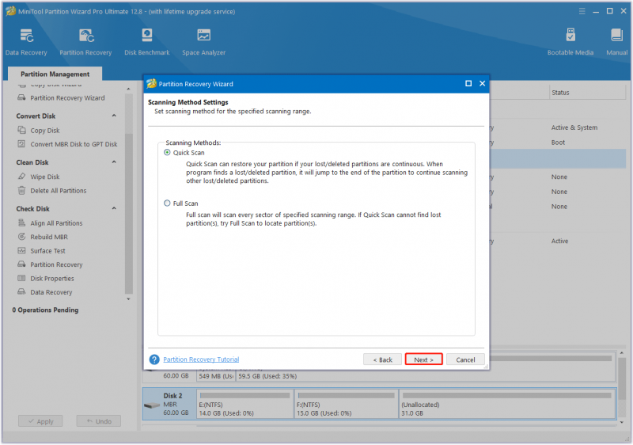Select the Full Scan radio button
This screenshot has height=445, width=633.
tap(167, 203)
